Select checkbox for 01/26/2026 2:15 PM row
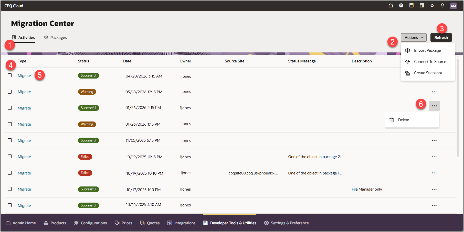This screenshot has width=464, height=232. (x=10, y=108)
